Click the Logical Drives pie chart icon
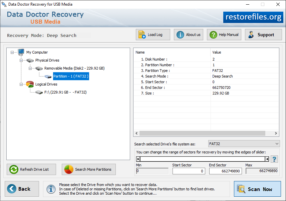This screenshot has height=201, width=286. pyautogui.click(x=30, y=84)
